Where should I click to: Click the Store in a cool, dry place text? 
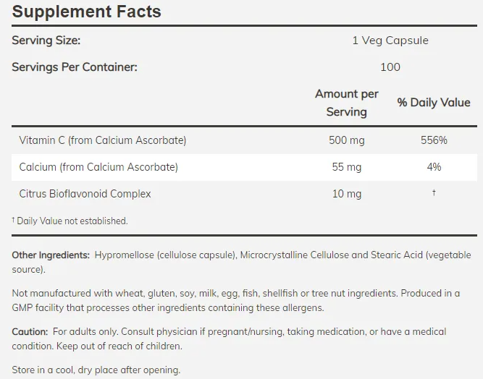click(96, 370)
